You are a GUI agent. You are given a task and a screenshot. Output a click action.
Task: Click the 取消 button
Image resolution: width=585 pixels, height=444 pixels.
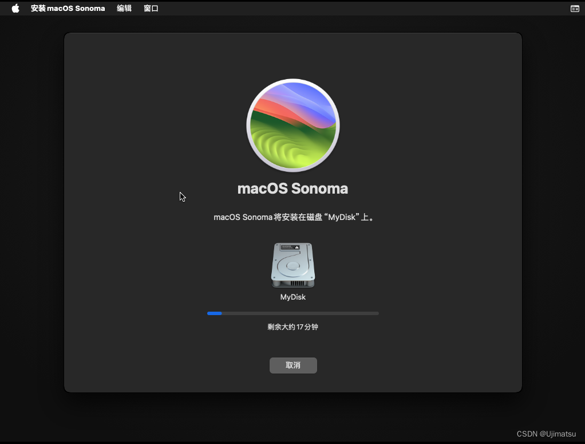tap(293, 365)
